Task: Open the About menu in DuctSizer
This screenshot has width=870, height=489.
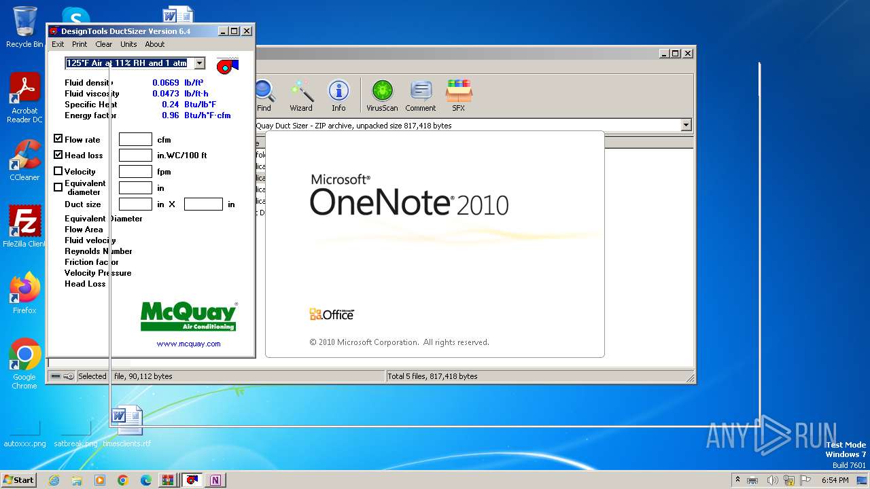Action: tap(155, 44)
